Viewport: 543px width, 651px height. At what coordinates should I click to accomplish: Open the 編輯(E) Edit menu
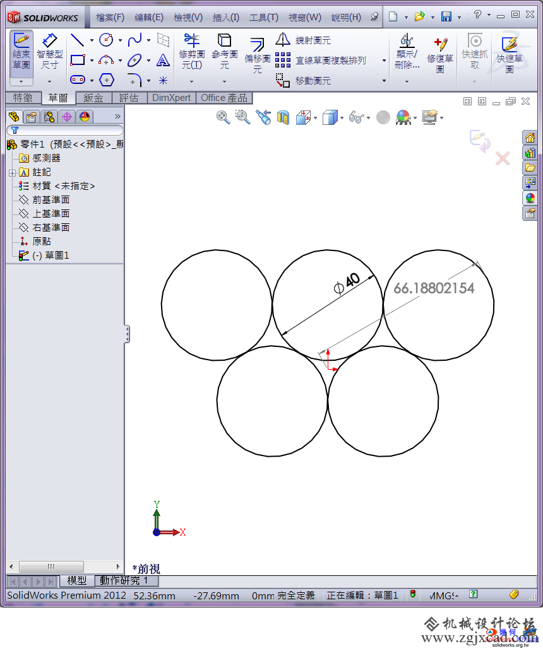(149, 18)
